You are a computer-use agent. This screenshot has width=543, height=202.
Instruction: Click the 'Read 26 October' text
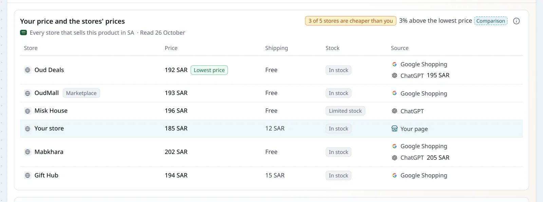[x=163, y=33]
